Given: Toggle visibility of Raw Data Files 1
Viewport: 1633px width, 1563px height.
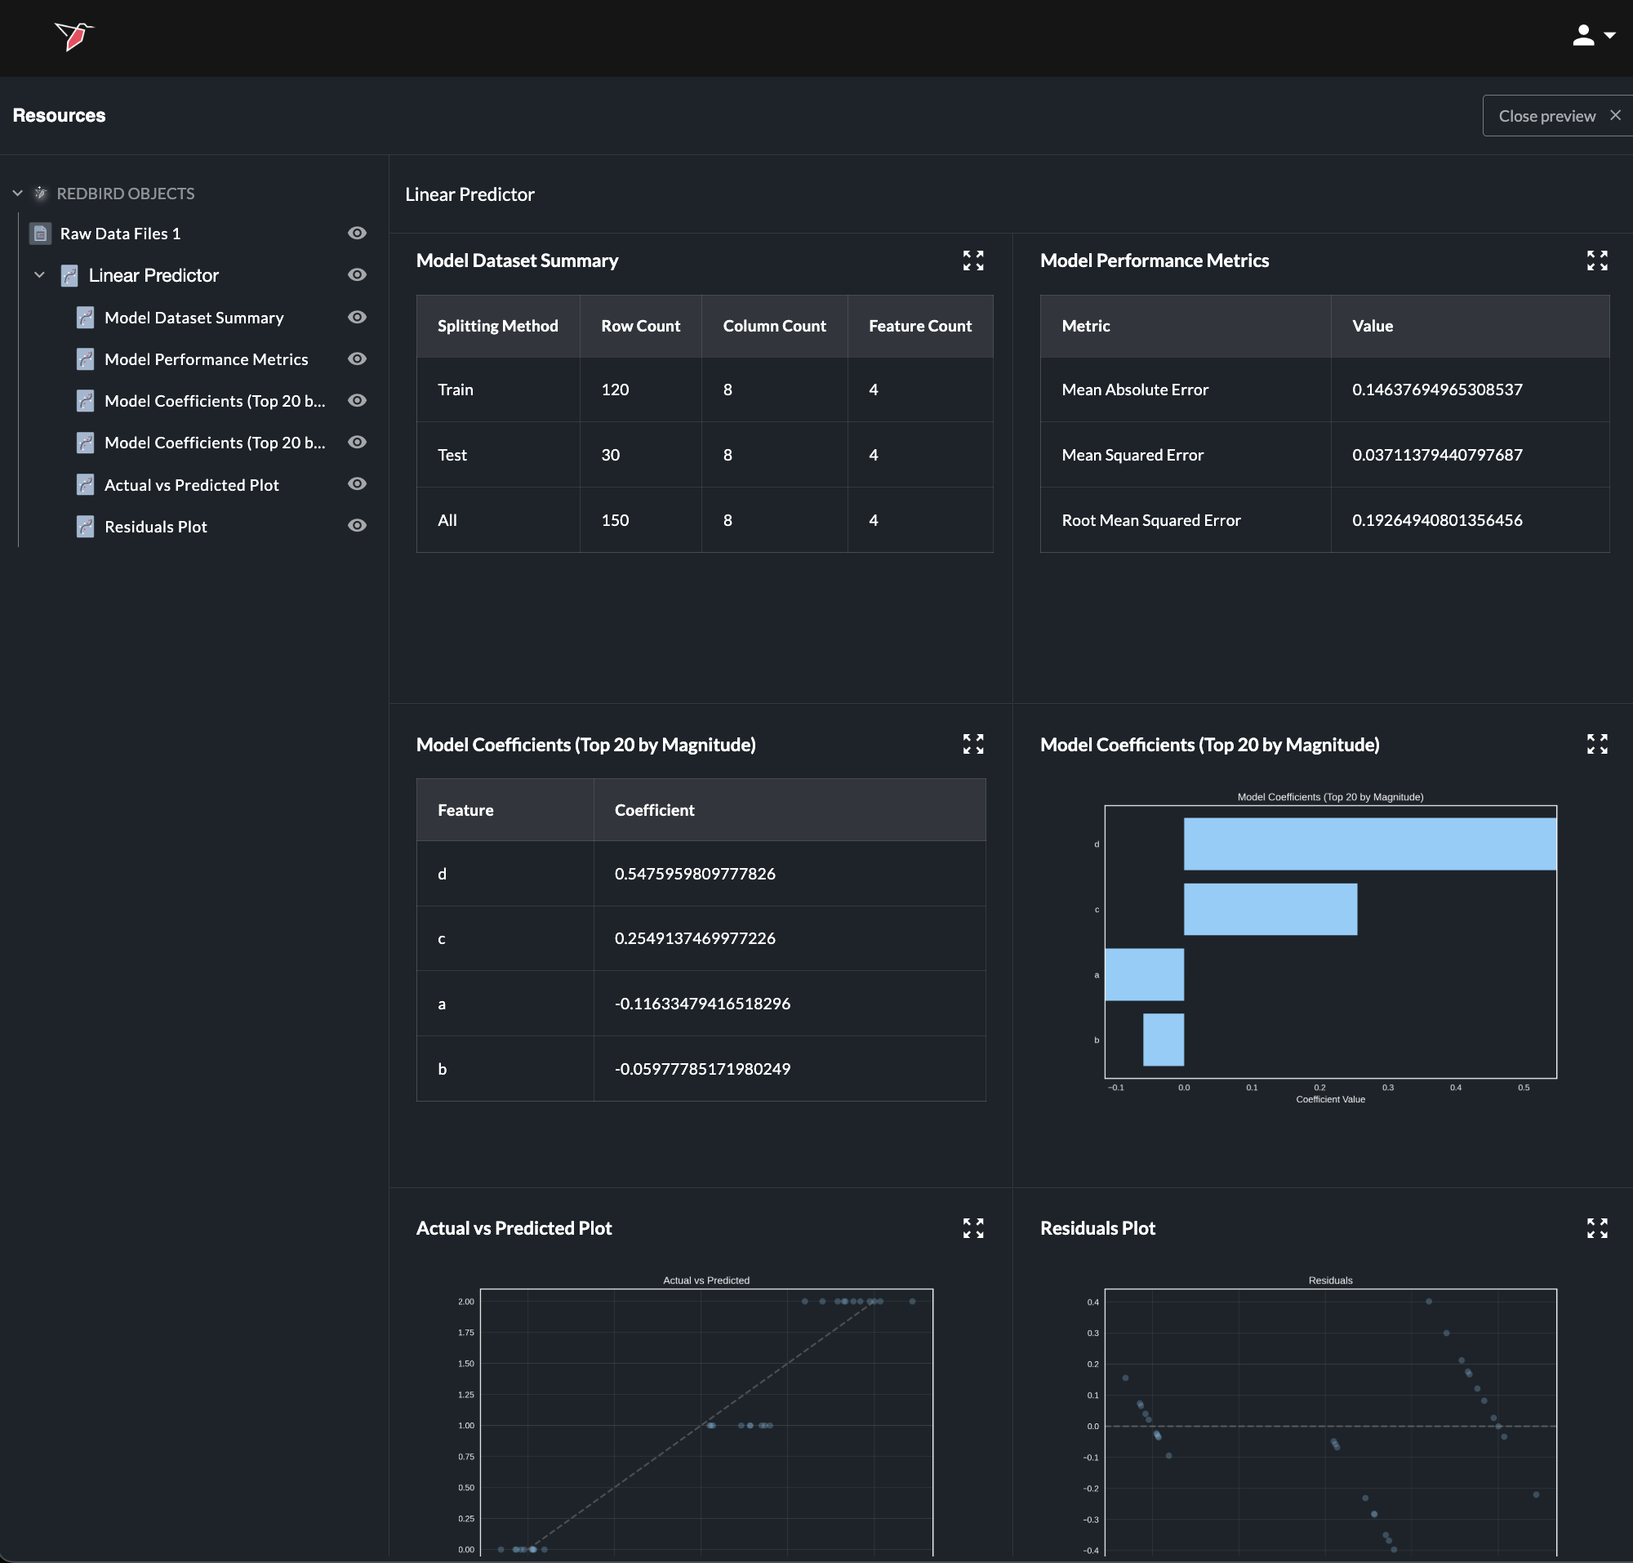Looking at the screenshot, I should (x=357, y=234).
